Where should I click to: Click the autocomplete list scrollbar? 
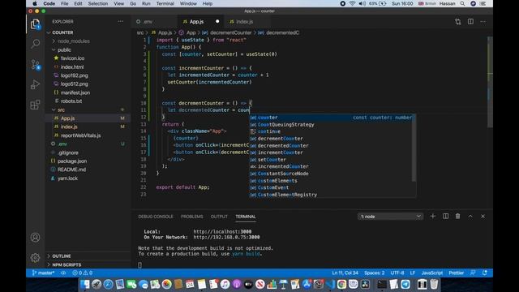[x=414, y=148]
